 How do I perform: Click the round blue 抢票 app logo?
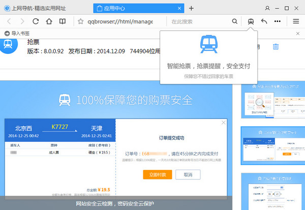(x=8, y=45)
